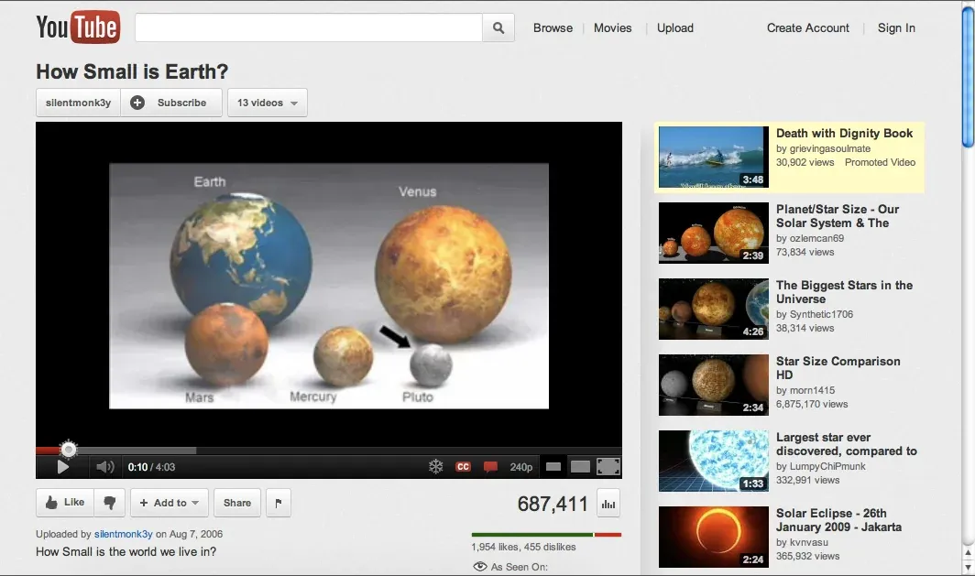
Task: Click the 687,411 view count
Action: [x=553, y=504]
